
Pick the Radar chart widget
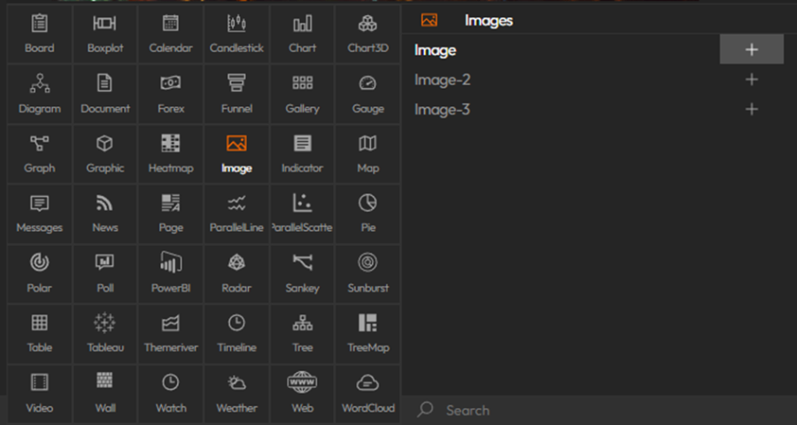click(236, 273)
